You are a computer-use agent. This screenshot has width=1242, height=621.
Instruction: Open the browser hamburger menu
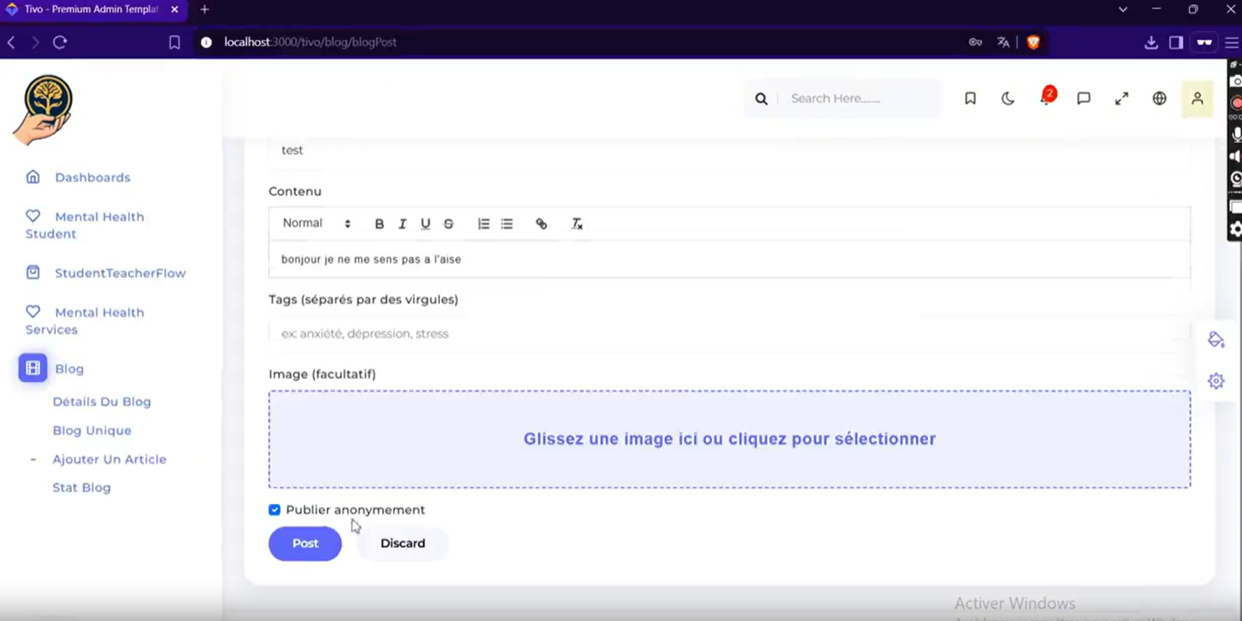[x=1231, y=42]
